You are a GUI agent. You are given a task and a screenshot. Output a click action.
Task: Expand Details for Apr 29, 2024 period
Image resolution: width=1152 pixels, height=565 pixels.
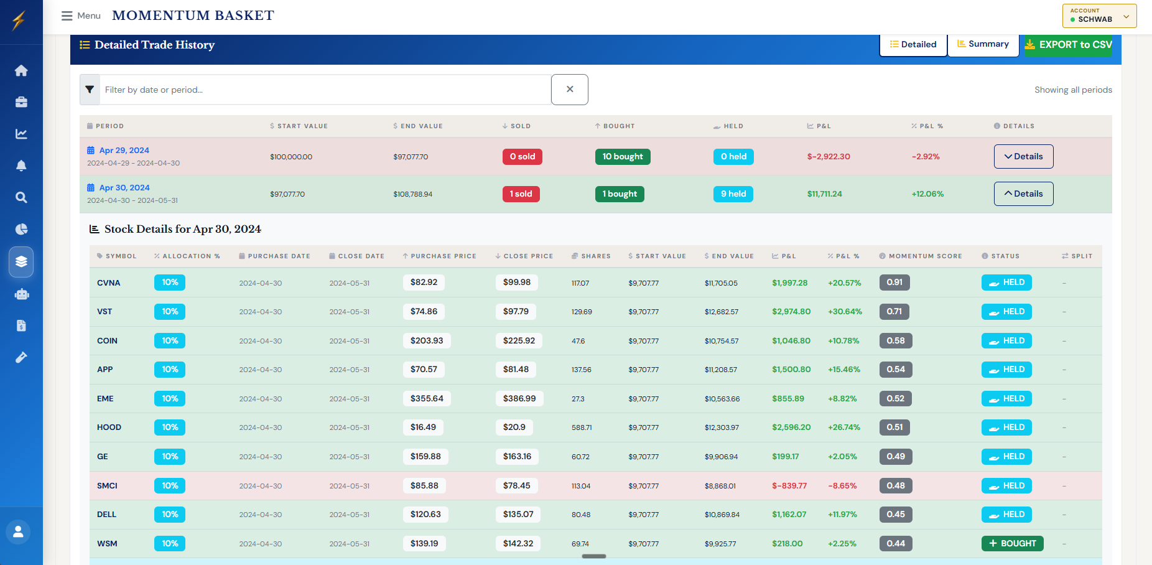coord(1023,157)
